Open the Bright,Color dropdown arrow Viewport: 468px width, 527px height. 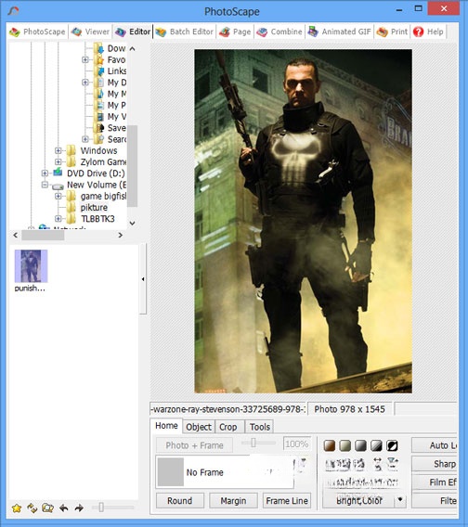[x=399, y=500]
